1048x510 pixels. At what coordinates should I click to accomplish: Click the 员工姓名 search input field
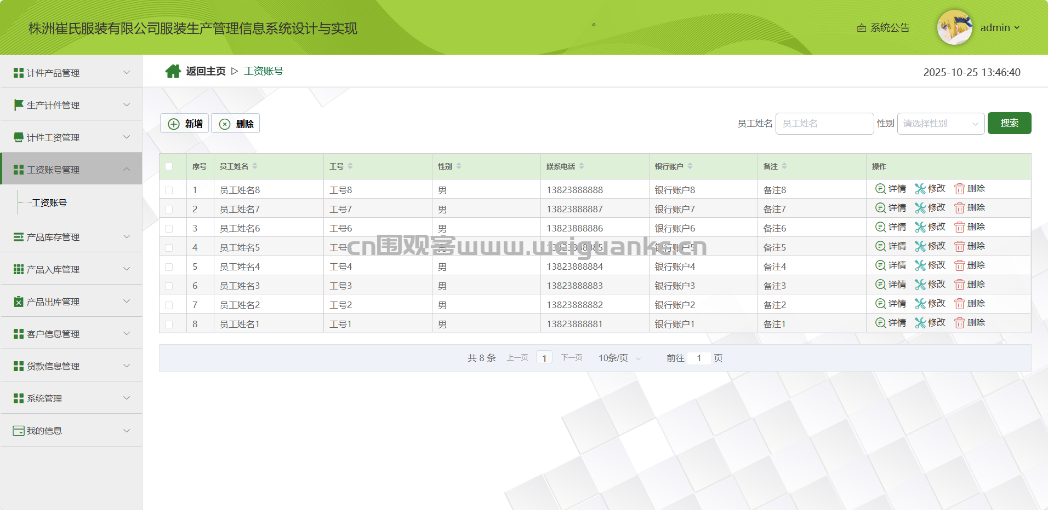click(824, 124)
